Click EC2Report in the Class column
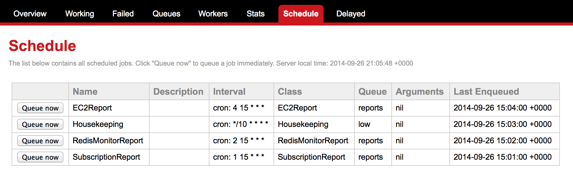This screenshot has height=177, width=573. point(297,108)
